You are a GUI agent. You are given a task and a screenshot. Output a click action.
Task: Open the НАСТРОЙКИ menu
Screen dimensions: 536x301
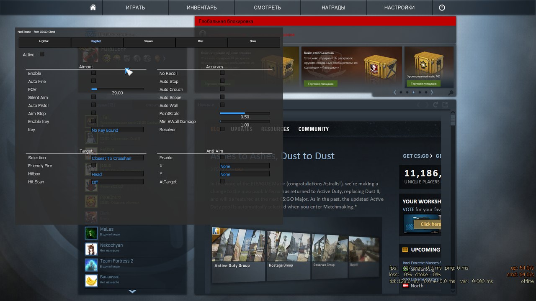[399, 8]
